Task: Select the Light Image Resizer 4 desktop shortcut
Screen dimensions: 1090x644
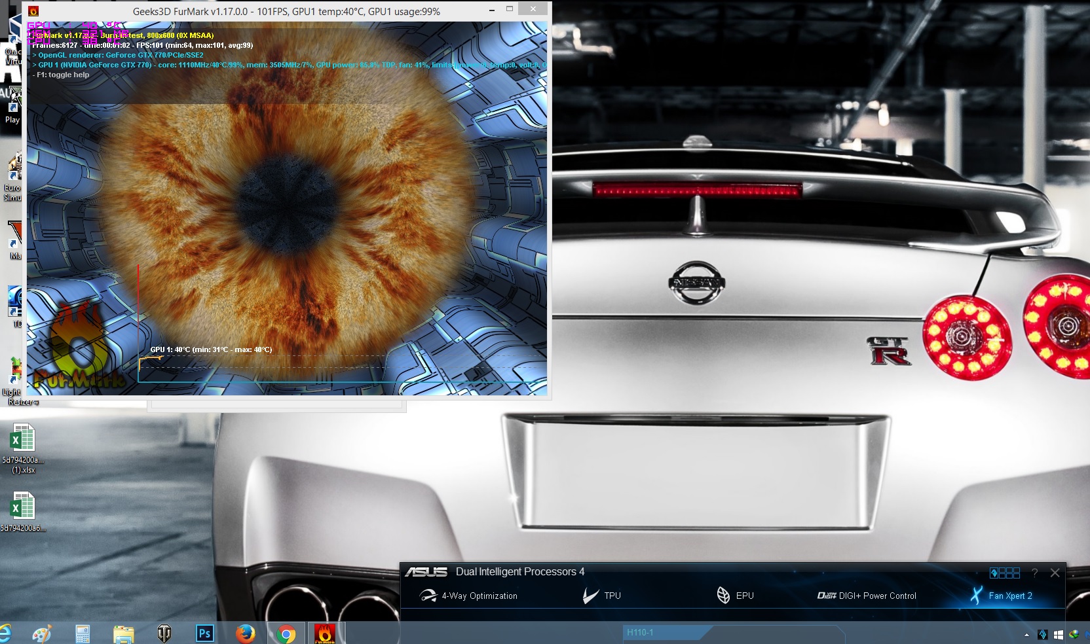Action: coord(13,381)
